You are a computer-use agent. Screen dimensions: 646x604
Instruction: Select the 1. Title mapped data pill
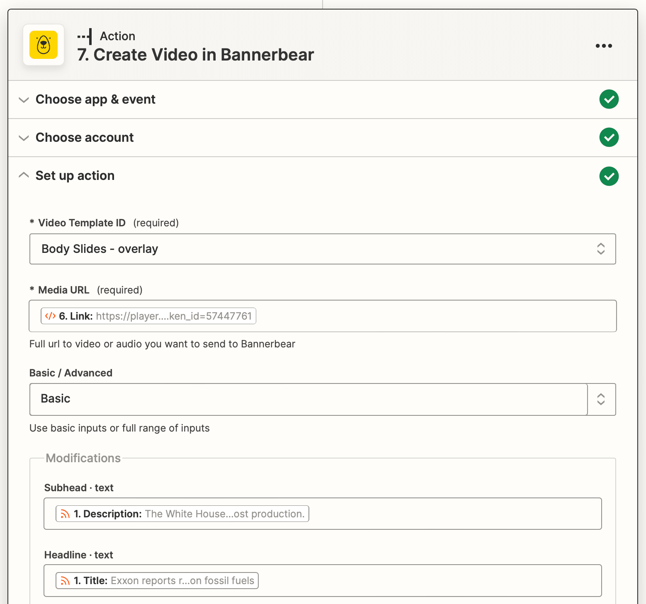pyautogui.click(x=157, y=580)
